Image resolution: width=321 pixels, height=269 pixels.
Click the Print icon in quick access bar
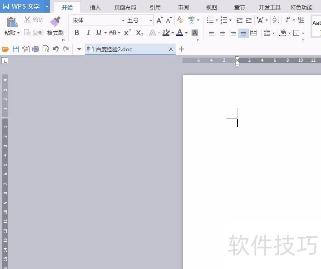pyautogui.click(x=35, y=49)
